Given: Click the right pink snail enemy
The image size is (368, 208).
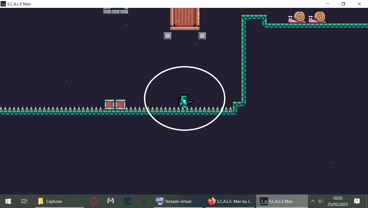Looking at the screenshot, I should (x=317, y=17).
